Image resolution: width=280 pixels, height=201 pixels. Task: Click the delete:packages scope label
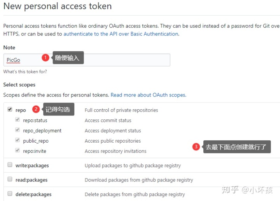33,194
